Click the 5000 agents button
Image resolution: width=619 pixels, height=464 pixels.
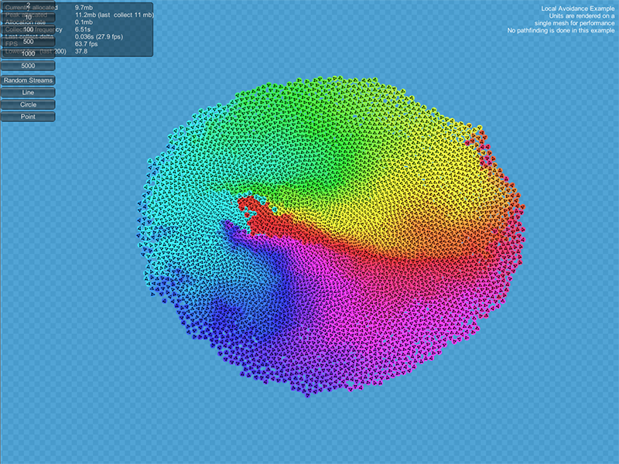point(28,67)
